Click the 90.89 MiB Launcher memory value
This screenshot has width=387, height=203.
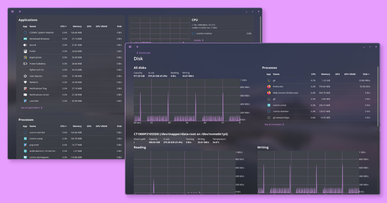click(x=77, y=101)
